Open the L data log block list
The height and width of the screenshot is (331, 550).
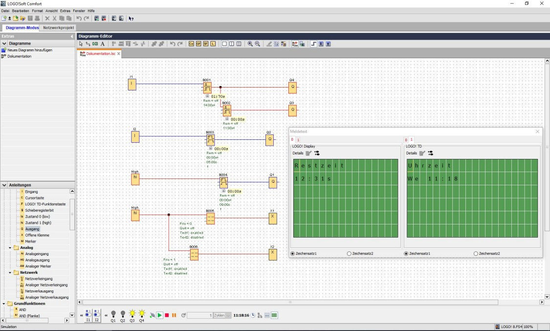[213, 44]
